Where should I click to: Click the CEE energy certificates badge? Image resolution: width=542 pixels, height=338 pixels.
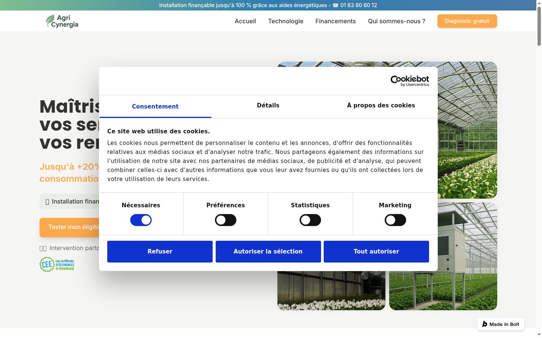[57, 264]
